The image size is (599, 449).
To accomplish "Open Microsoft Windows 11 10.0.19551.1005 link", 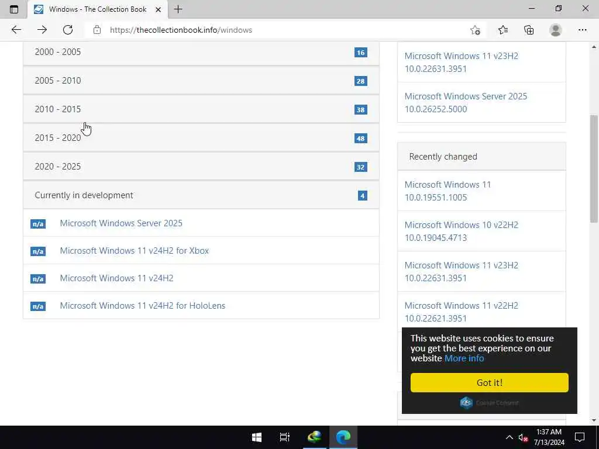I will pyautogui.click(x=447, y=191).
